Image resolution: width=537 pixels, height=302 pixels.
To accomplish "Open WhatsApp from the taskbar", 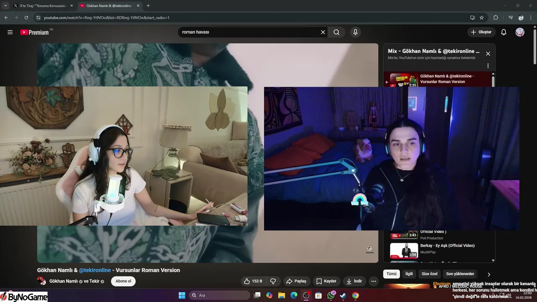I will (331, 295).
